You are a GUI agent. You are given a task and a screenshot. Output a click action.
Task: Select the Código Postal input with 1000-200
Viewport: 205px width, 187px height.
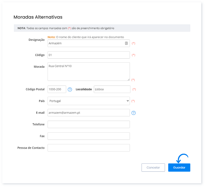click(57, 89)
